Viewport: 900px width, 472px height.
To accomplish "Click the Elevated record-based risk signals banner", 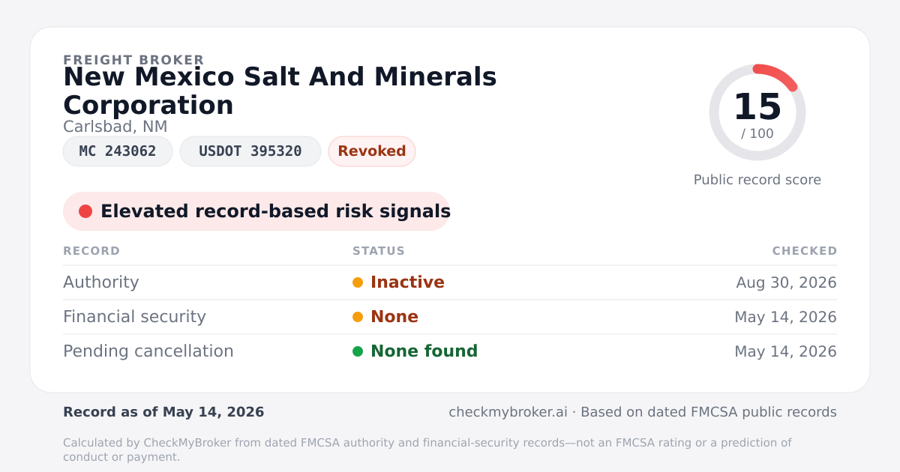I will click(x=256, y=211).
